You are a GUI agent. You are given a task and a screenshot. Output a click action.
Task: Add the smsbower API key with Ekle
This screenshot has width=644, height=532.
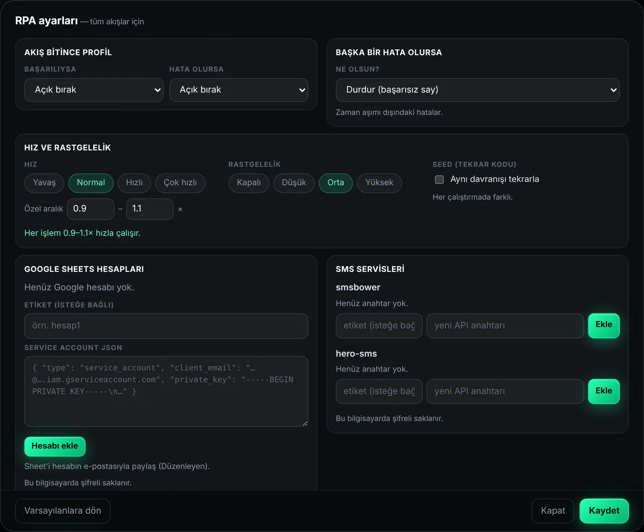pyautogui.click(x=604, y=326)
